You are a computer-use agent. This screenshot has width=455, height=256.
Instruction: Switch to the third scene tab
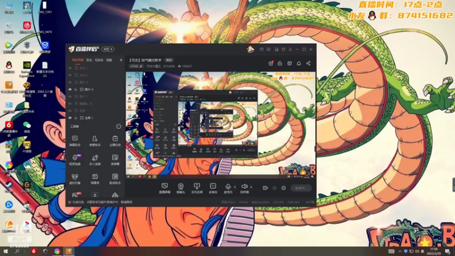pyautogui.click(x=99, y=60)
